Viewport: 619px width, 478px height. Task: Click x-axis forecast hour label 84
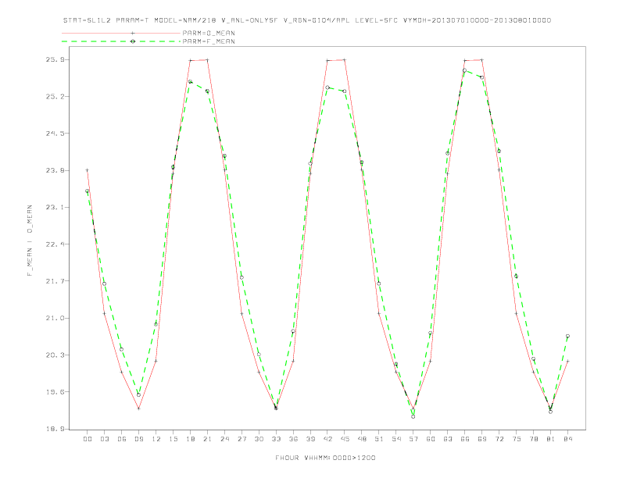[x=567, y=439]
